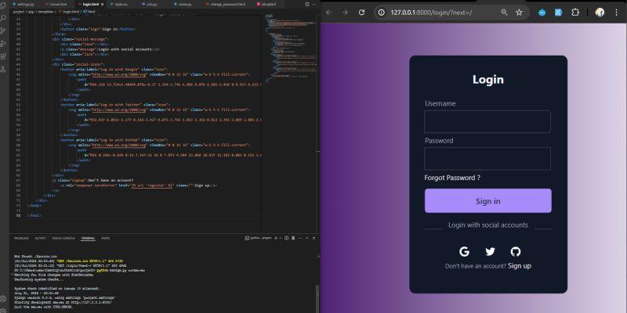This screenshot has height=313, width=627.
Task: Kill terminal with the trash icon
Action: tap(293, 239)
